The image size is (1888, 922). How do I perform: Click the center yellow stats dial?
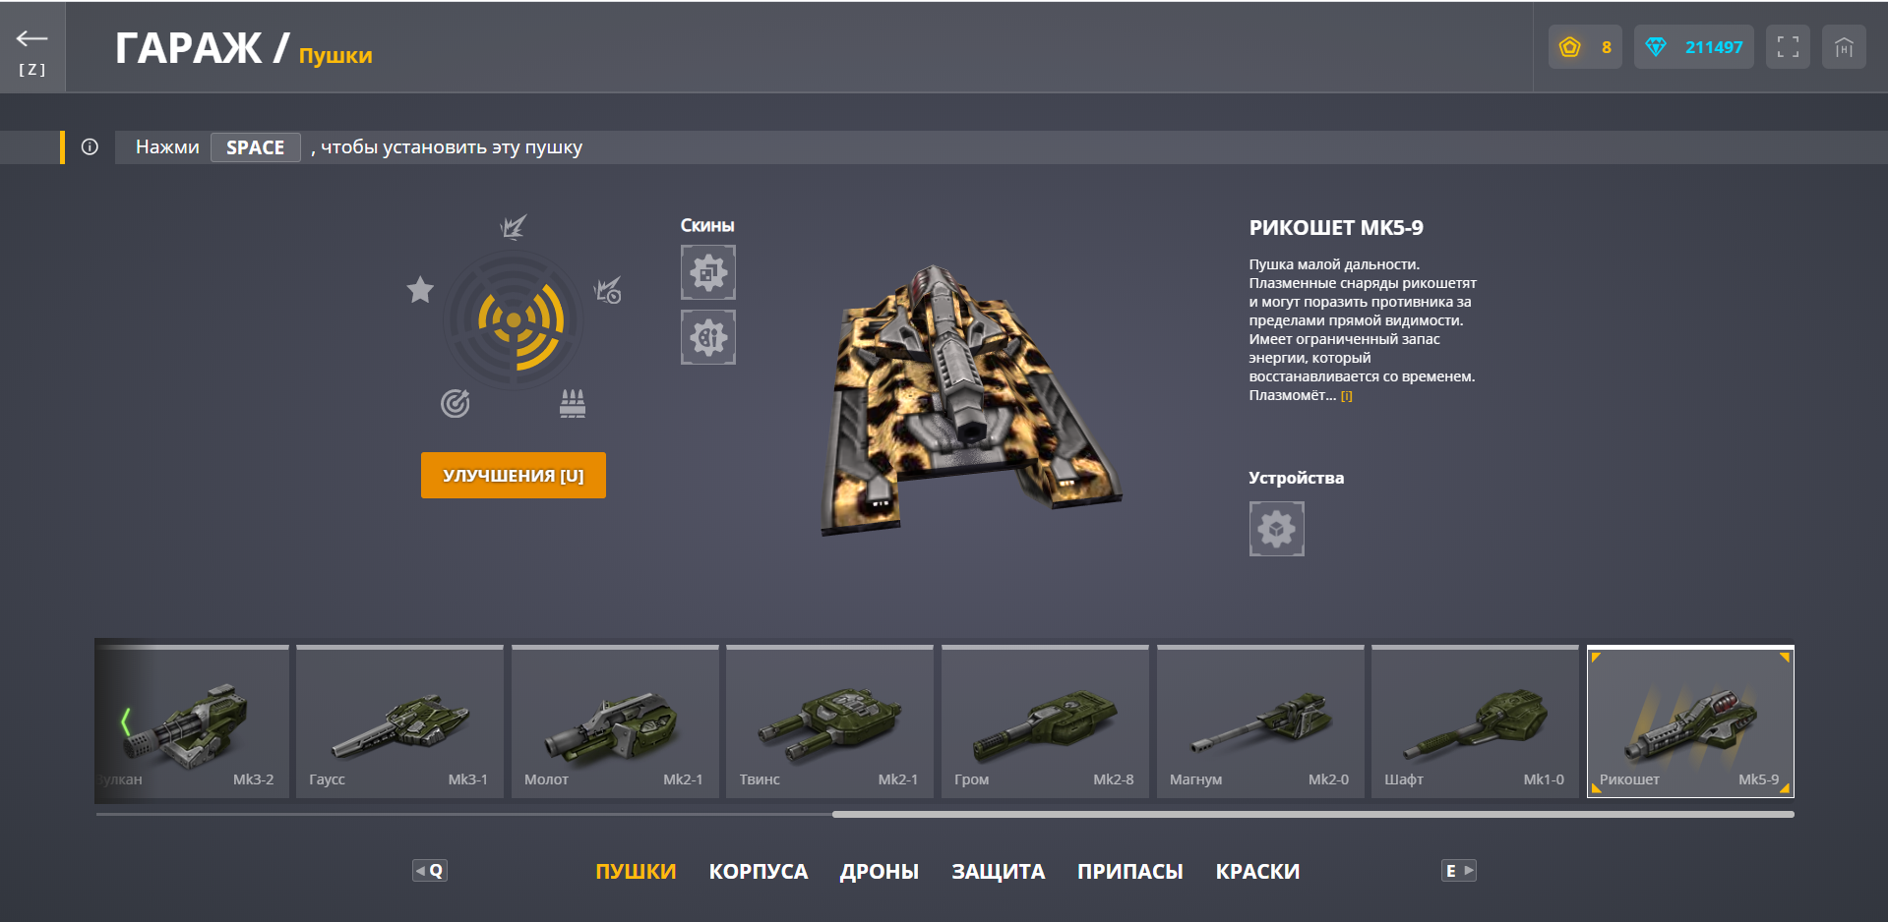coord(514,320)
